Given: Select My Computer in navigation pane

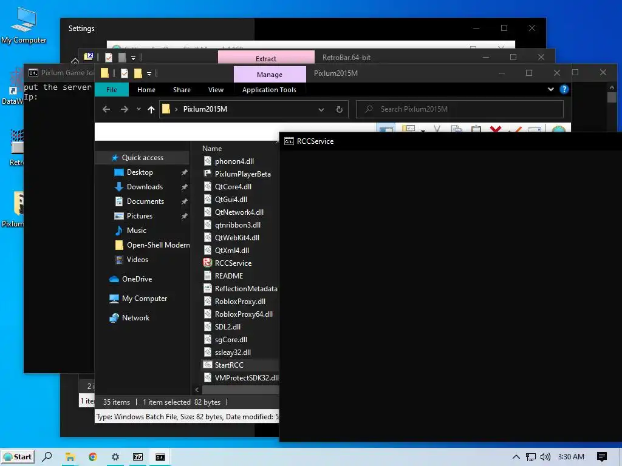Looking at the screenshot, I should pyautogui.click(x=145, y=299).
